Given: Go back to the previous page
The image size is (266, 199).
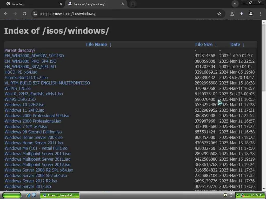Looking at the screenshot, I should [x=6, y=14].
